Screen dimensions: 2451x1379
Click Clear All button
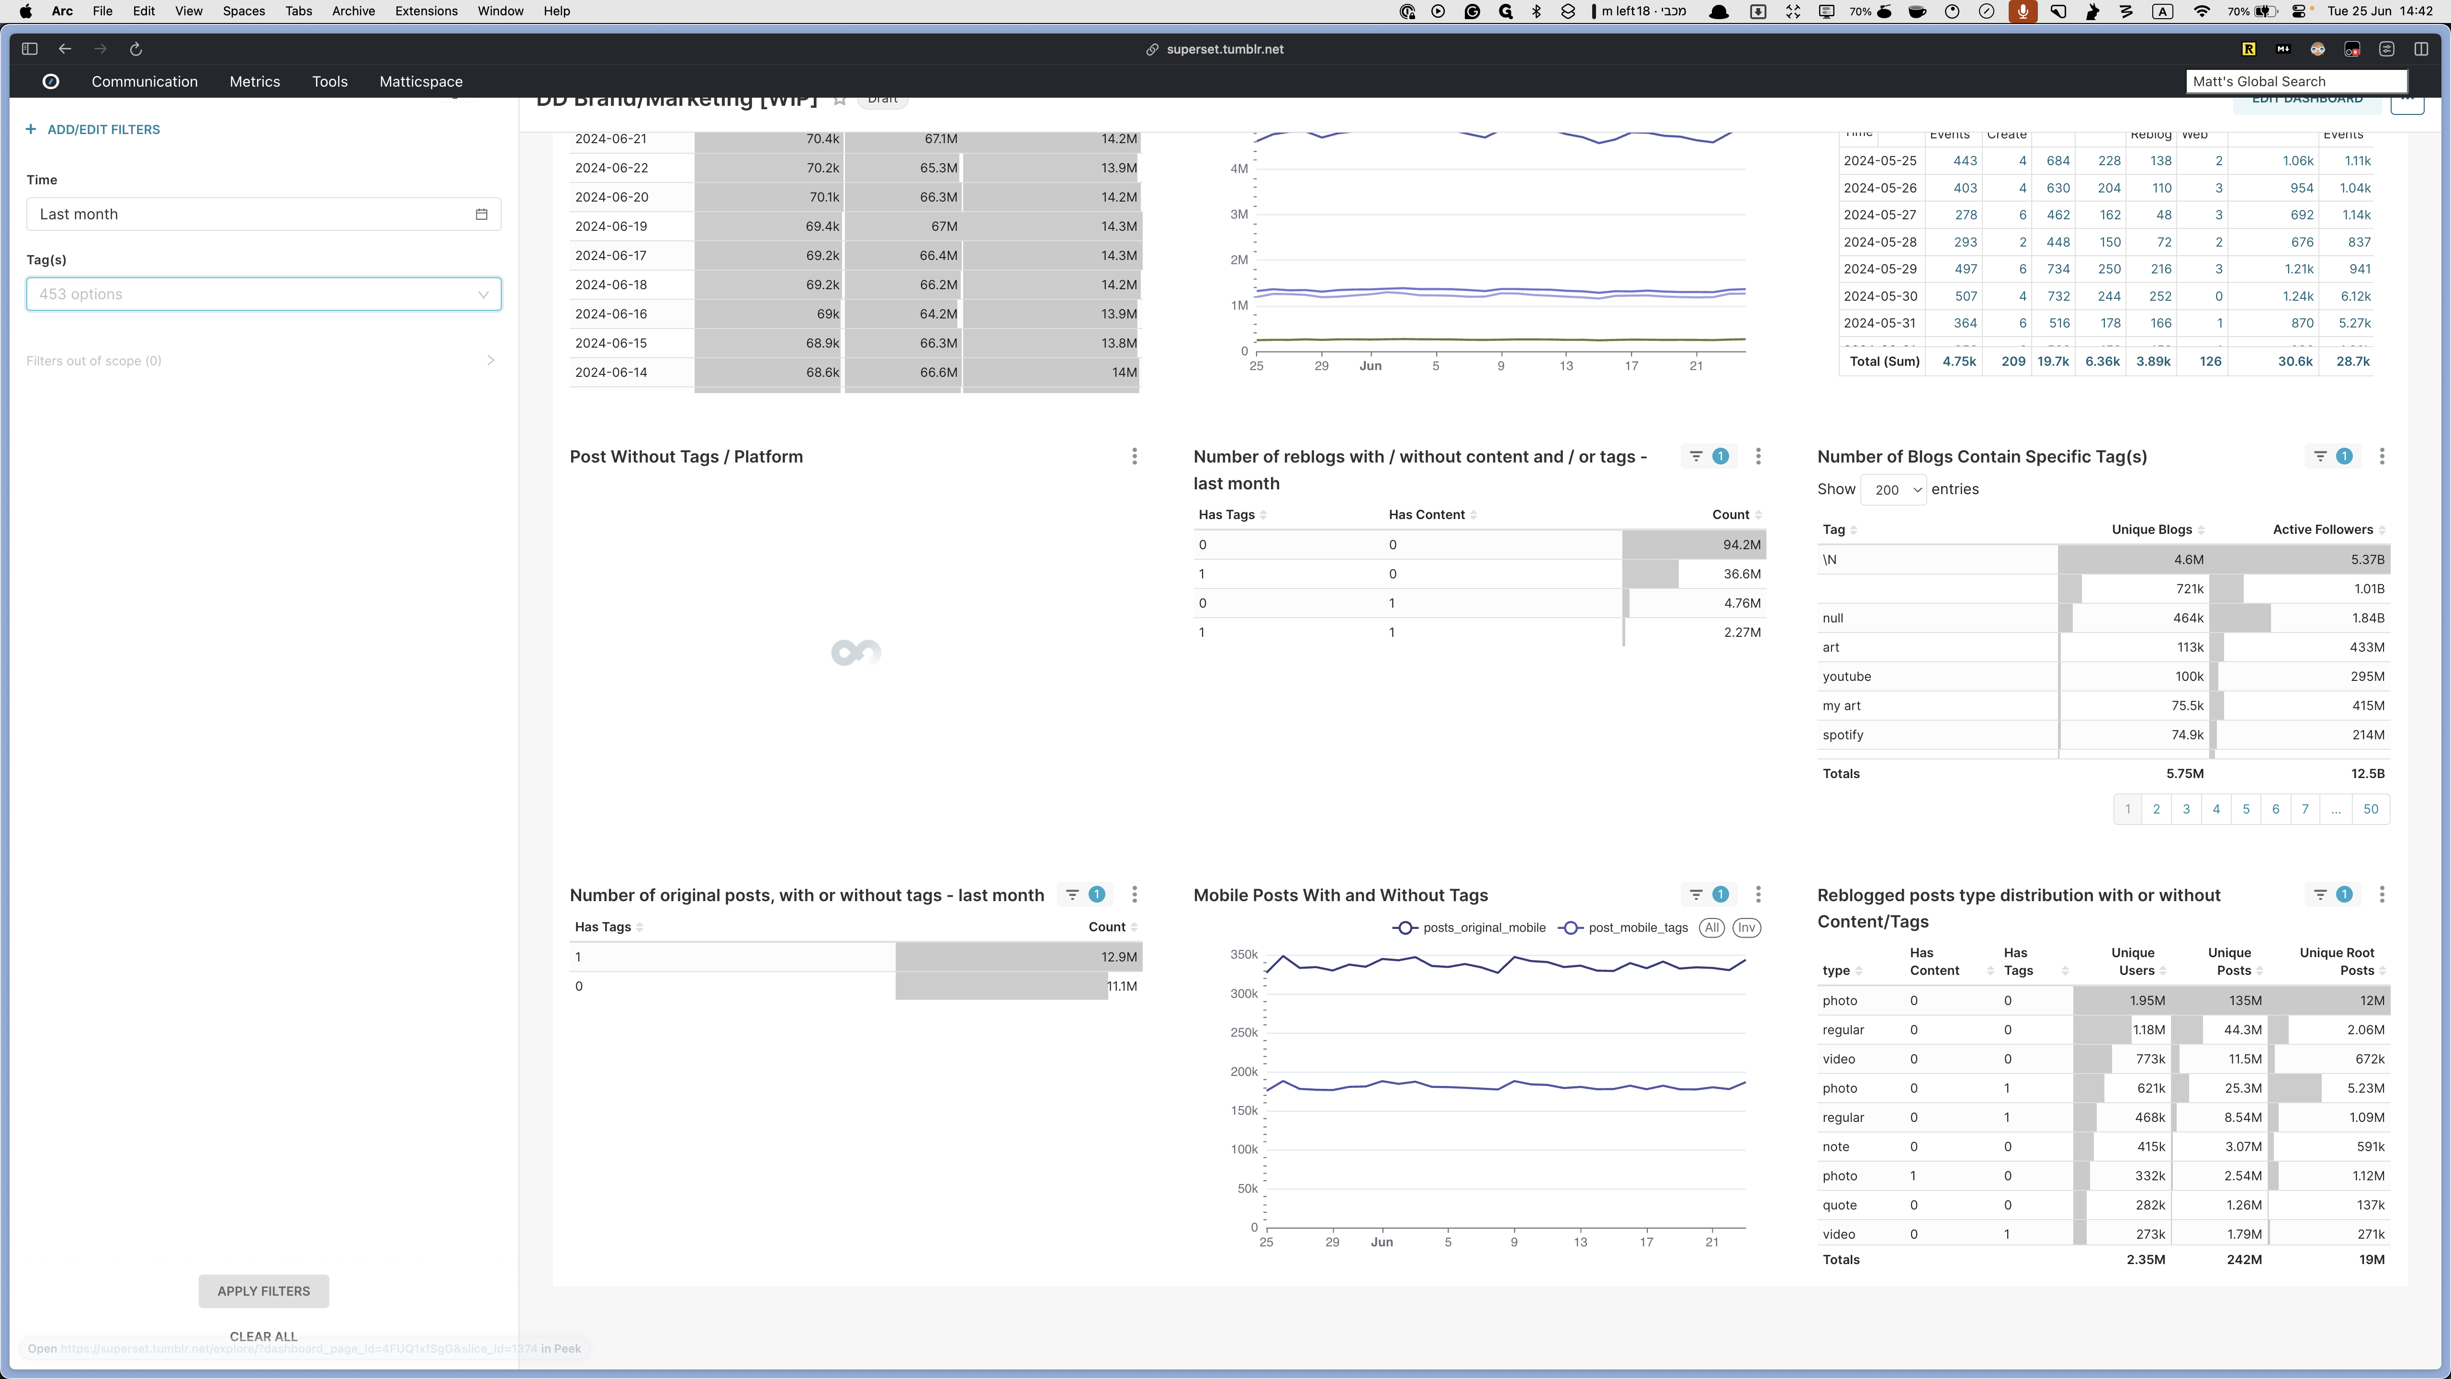click(x=264, y=1336)
